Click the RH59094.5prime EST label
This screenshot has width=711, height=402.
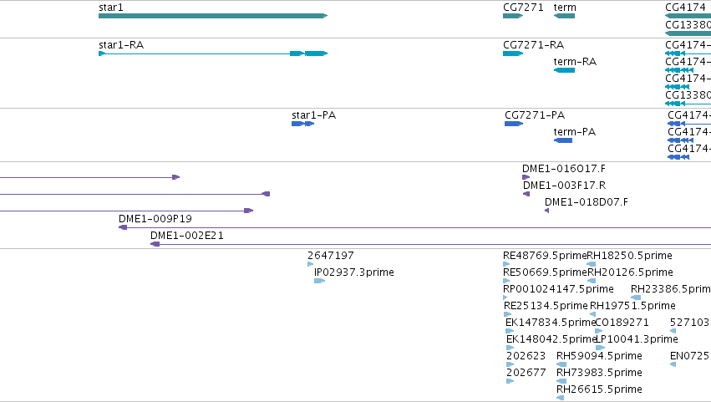(x=599, y=357)
